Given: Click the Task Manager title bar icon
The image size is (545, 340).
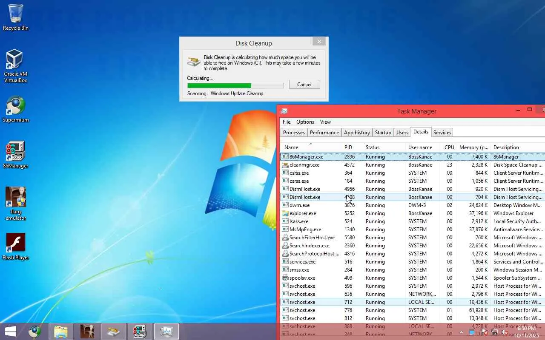Looking at the screenshot, I should click(284, 111).
